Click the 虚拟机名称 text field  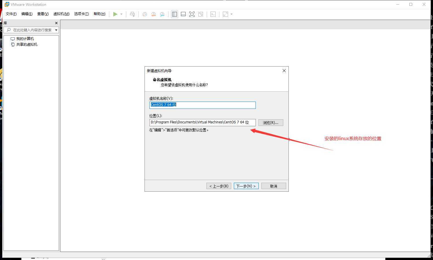(x=203, y=105)
